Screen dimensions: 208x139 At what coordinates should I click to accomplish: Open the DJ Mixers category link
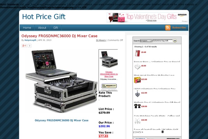101,40
